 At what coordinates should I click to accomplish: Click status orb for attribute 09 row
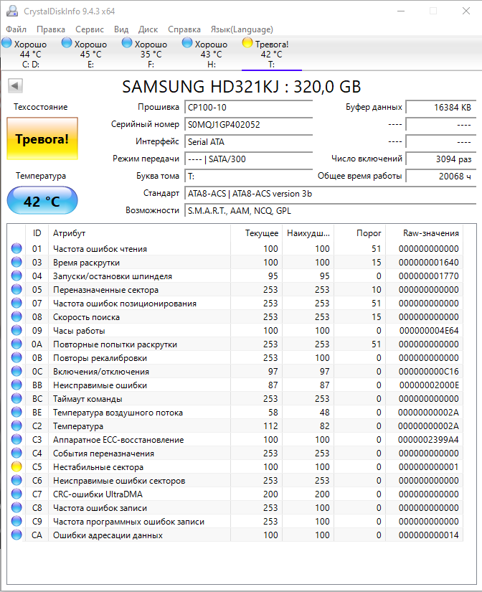pos(16,330)
